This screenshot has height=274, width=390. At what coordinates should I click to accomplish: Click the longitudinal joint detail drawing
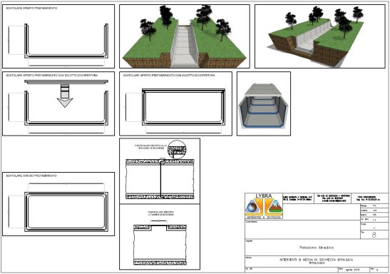pyautogui.click(x=160, y=171)
